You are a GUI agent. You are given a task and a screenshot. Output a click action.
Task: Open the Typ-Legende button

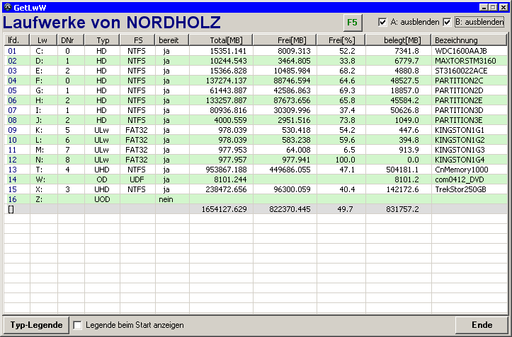pyautogui.click(x=35, y=325)
